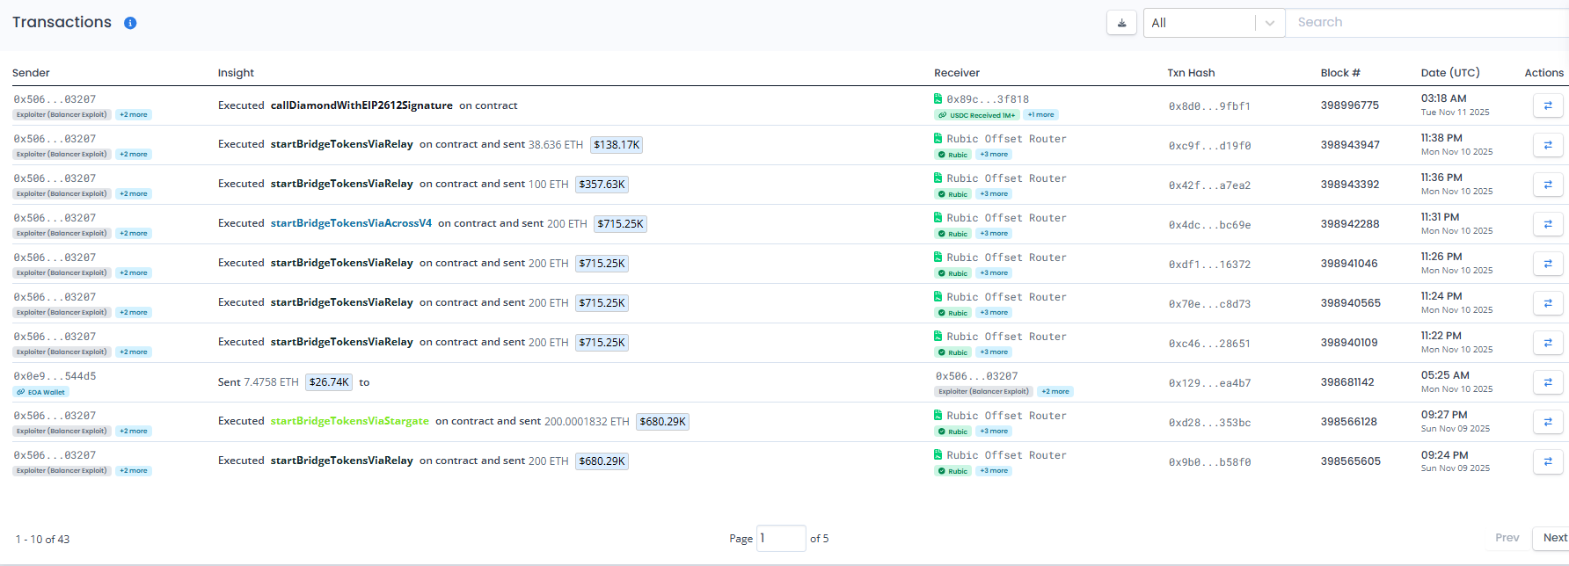Open transaction hash 0x8d0...9fbf1

pos(1208,106)
